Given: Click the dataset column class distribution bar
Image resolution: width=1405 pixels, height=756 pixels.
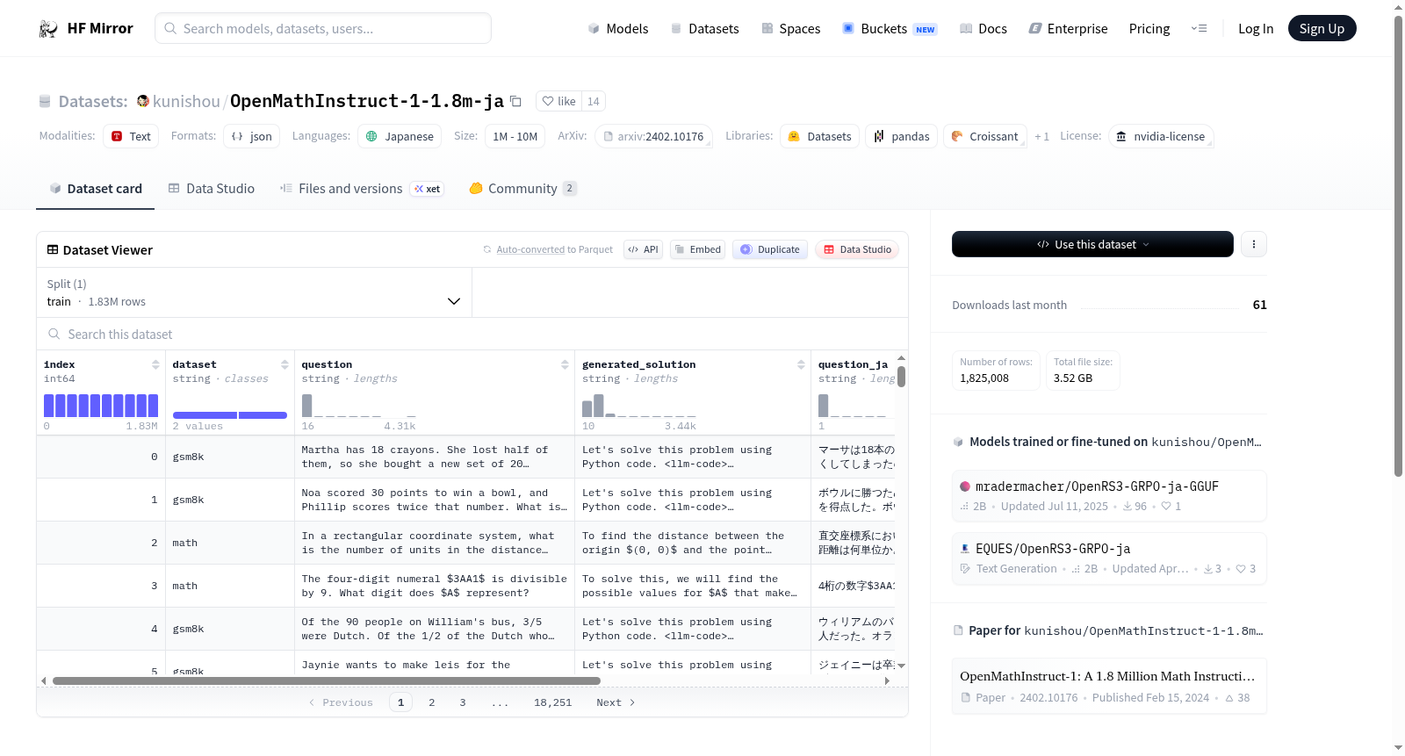Looking at the screenshot, I should coord(230,415).
